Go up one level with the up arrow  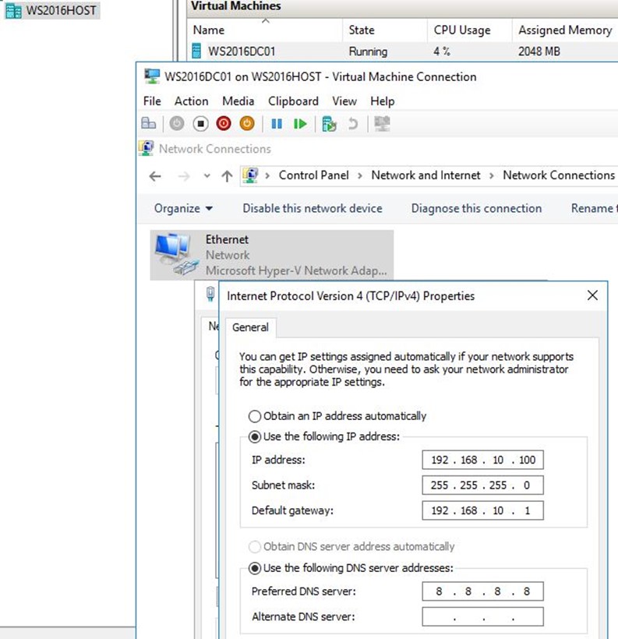(x=227, y=176)
